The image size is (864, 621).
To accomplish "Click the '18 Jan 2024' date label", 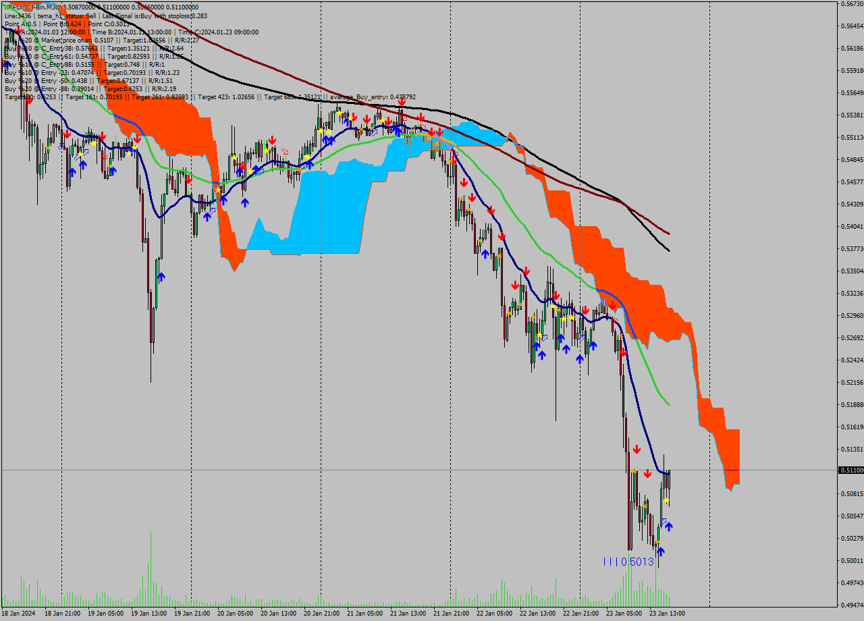I will pyautogui.click(x=18, y=613).
